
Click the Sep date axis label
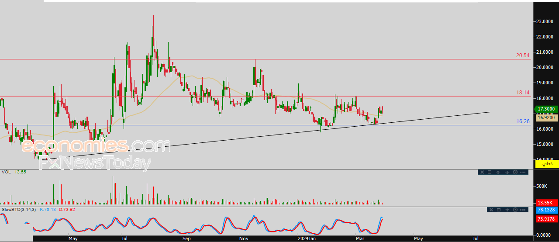186,239
